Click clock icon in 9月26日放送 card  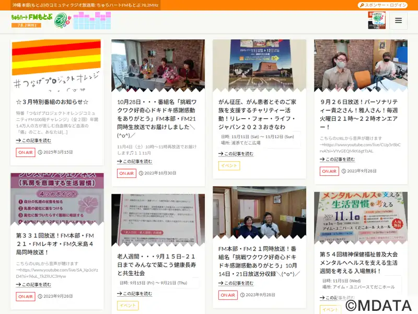point(344,171)
